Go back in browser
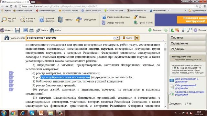Image resolution: width=207 pixels, height=116 pixels. [2, 6]
